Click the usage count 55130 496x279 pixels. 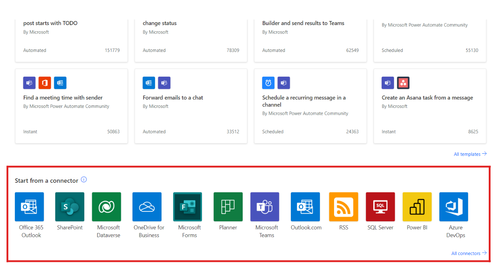tap(472, 50)
